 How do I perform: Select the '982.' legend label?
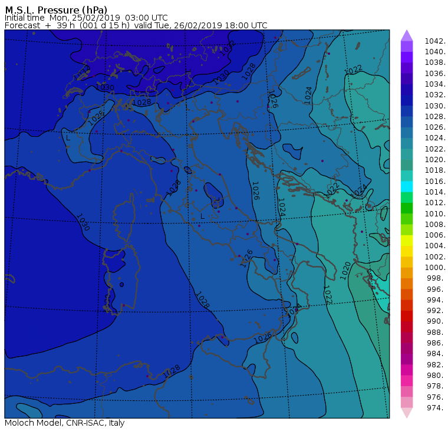point(436,364)
